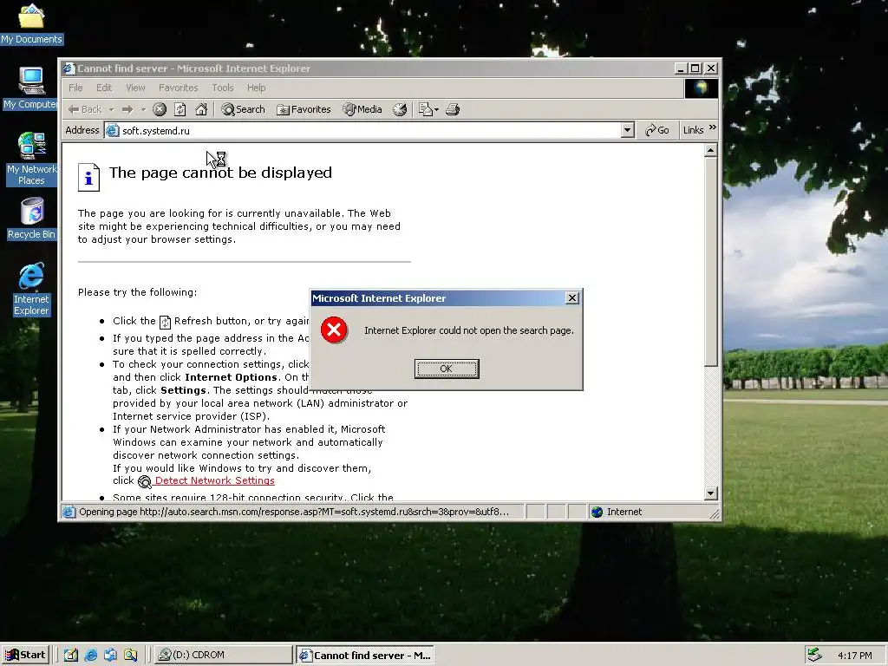Click the scroll up arrow of page

(x=711, y=151)
